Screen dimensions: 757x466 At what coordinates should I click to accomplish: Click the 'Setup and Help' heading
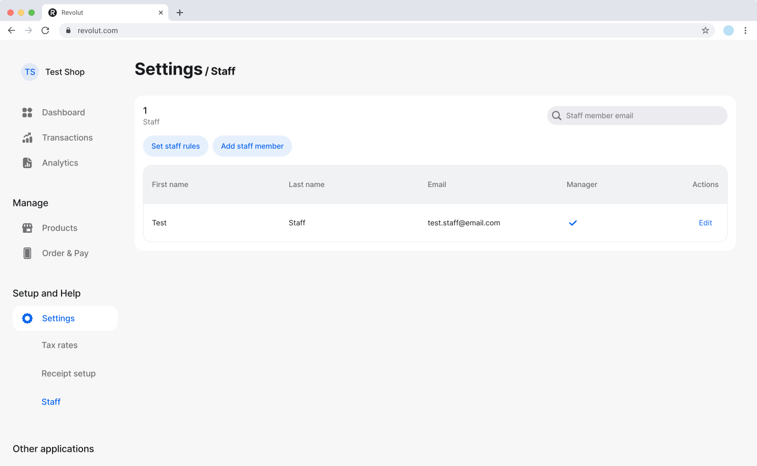click(x=46, y=293)
